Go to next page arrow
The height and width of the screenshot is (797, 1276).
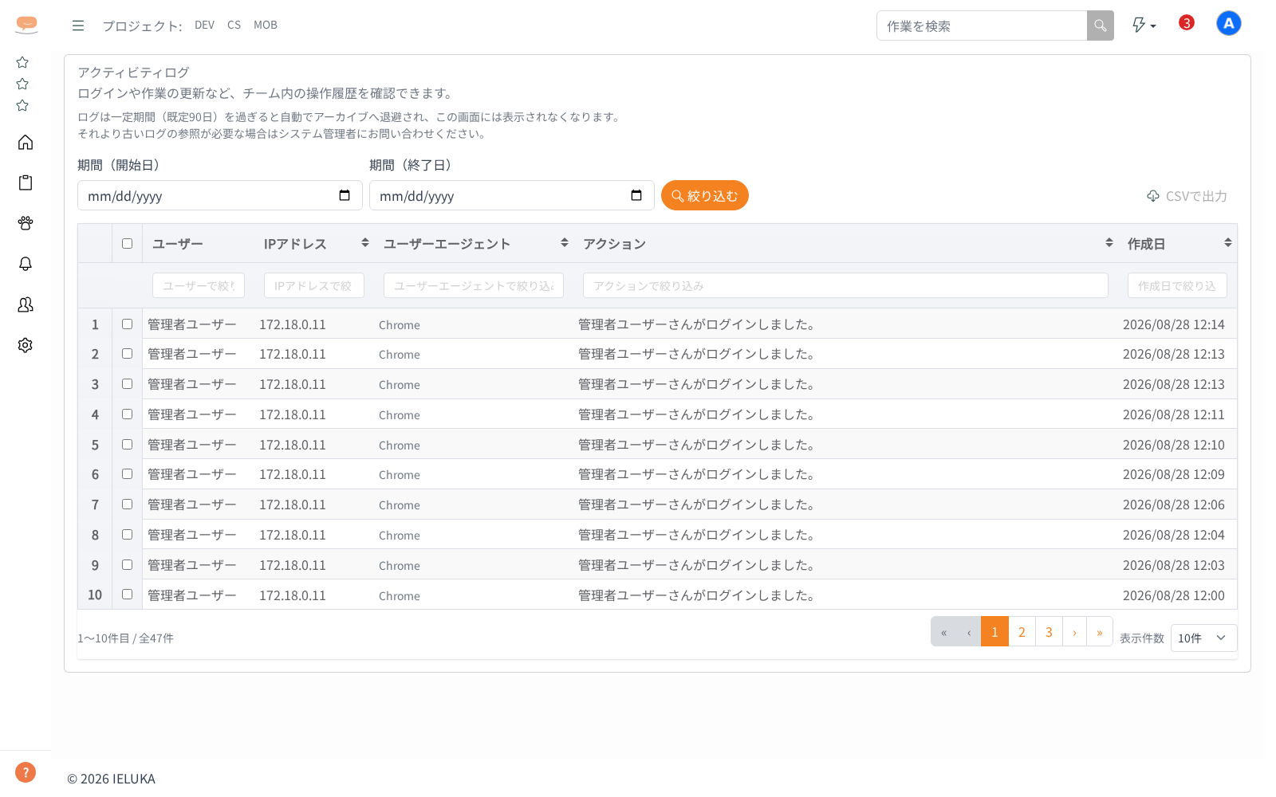coord(1074,632)
